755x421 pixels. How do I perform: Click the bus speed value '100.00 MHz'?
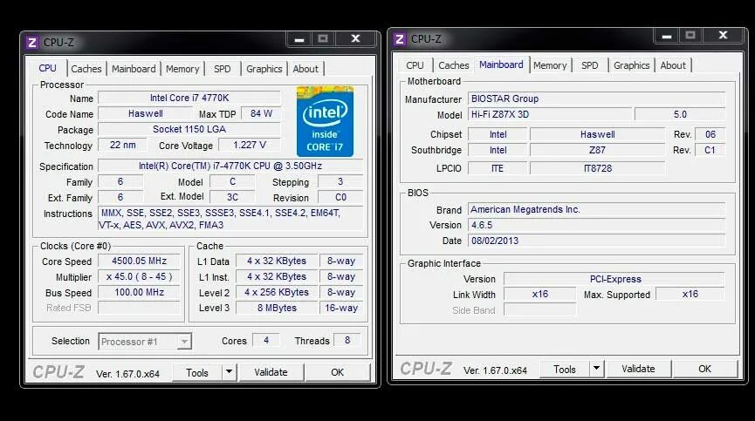click(139, 292)
